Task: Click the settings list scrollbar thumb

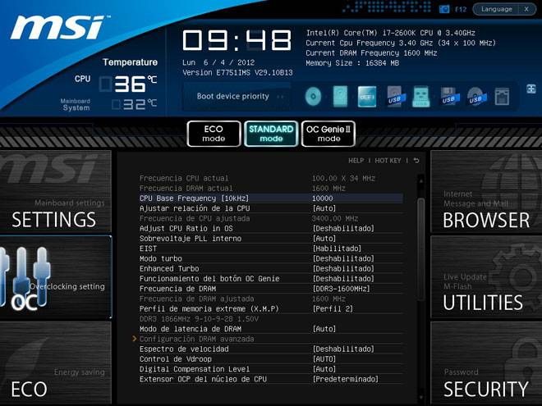Action: pos(421,249)
